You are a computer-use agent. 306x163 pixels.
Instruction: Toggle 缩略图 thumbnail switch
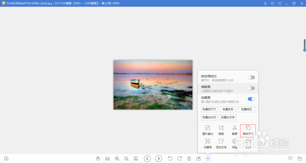[251, 88]
